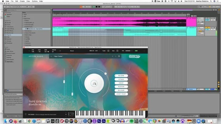The width and height of the screenshot is (221, 124).
Task: Open File menu
Action: [12, 1]
